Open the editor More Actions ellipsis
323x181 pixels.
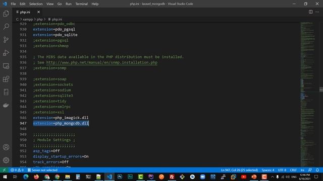point(317,12)
